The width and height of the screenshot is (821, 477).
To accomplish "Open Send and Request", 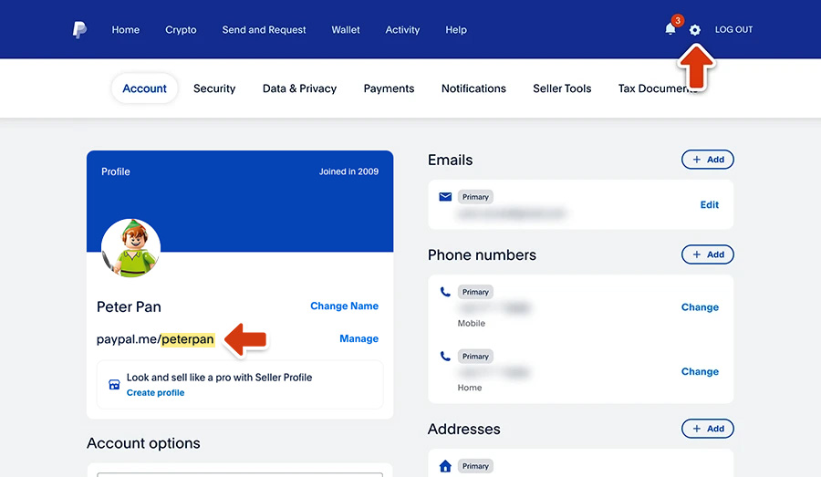I will (x=264, y=30).
